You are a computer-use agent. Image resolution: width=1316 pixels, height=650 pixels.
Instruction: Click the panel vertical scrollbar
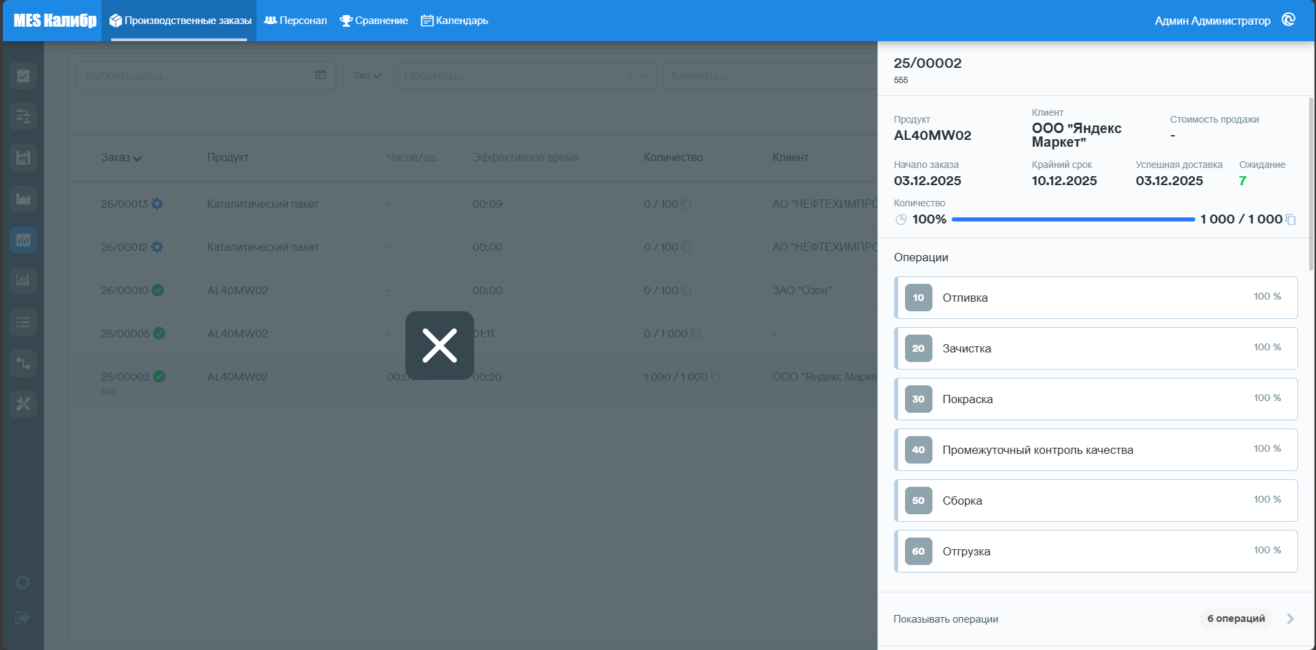click(x=1311, y=184)
